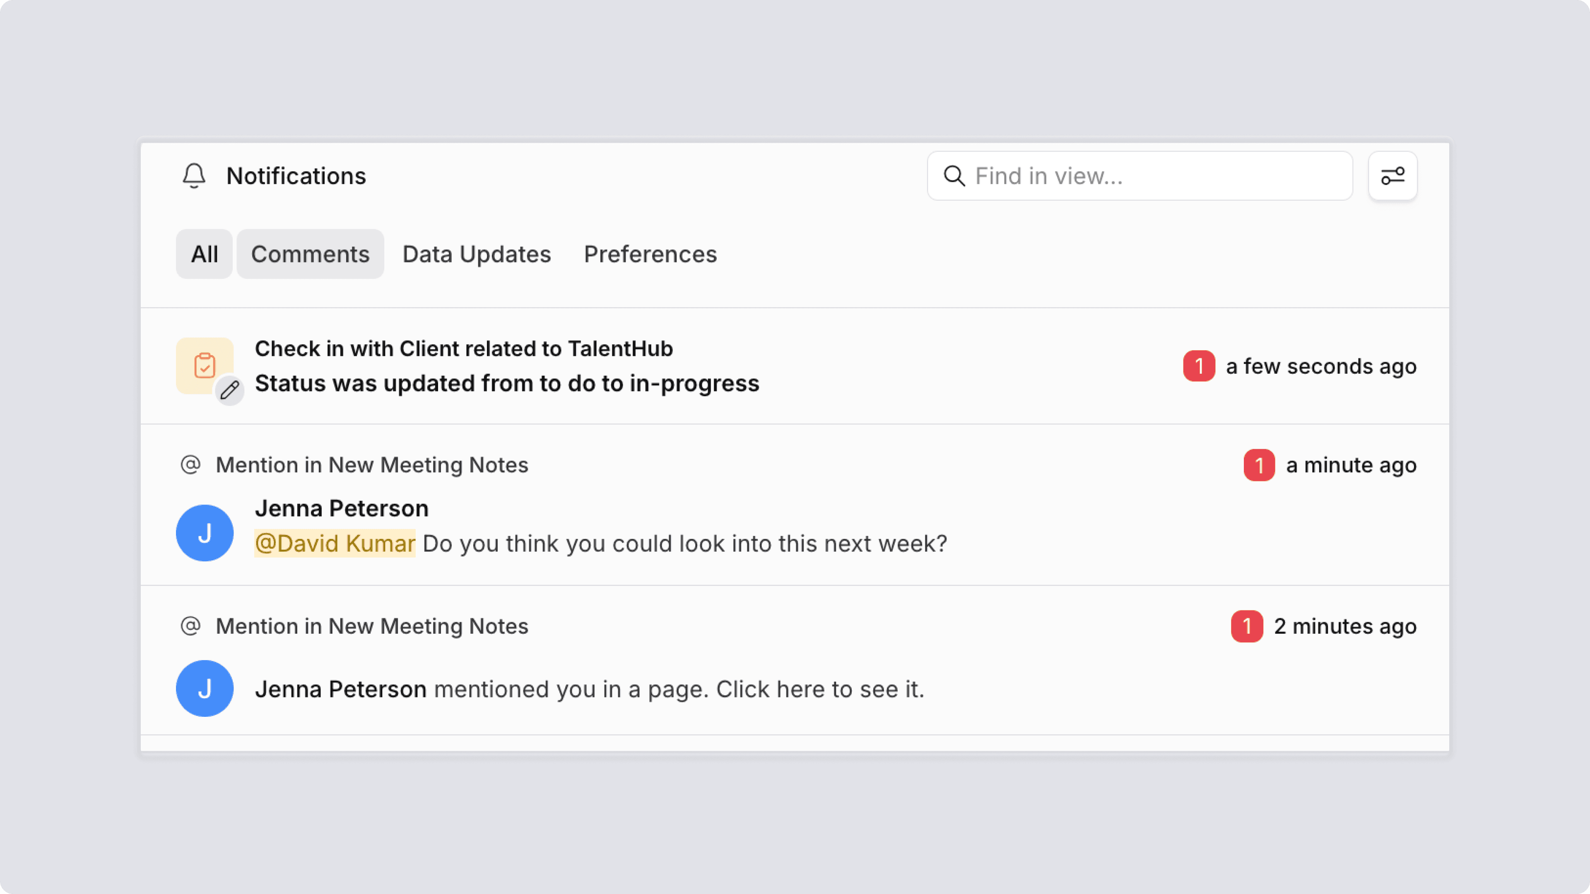The image size is (1590, 894).
Task: Switch to the All tab
Action: coord(204,254)
